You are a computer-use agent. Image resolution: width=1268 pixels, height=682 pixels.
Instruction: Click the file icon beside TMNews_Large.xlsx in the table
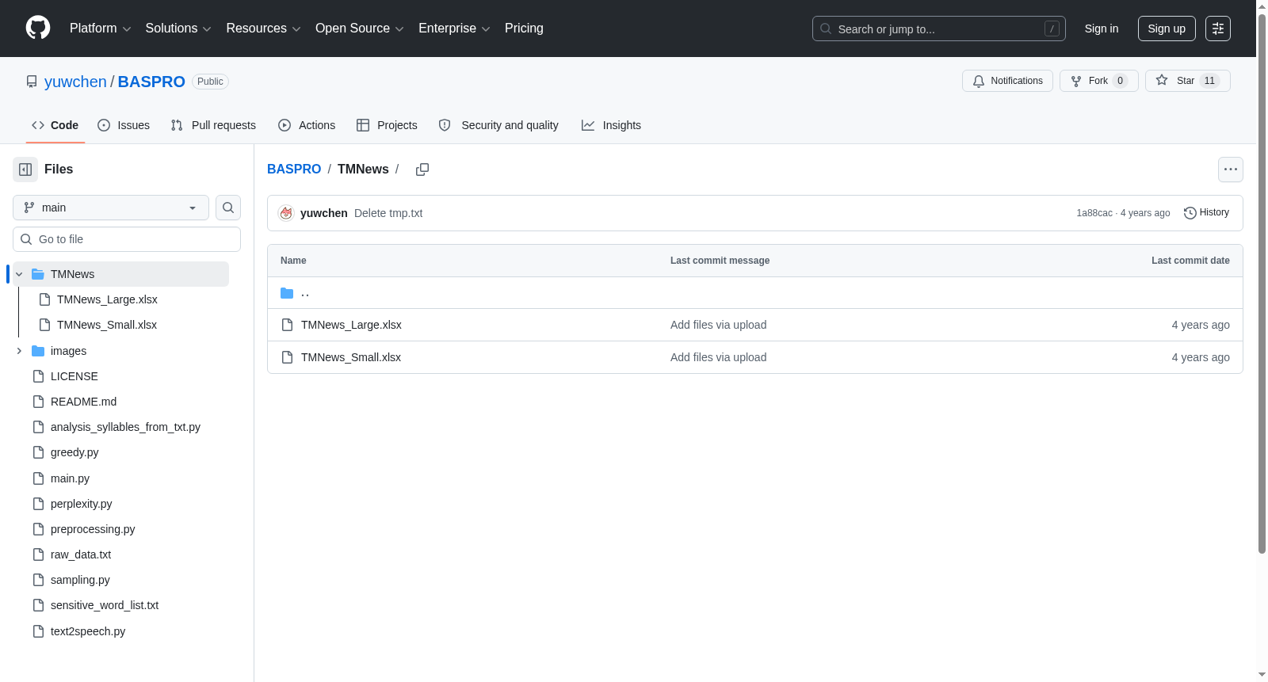288,325
